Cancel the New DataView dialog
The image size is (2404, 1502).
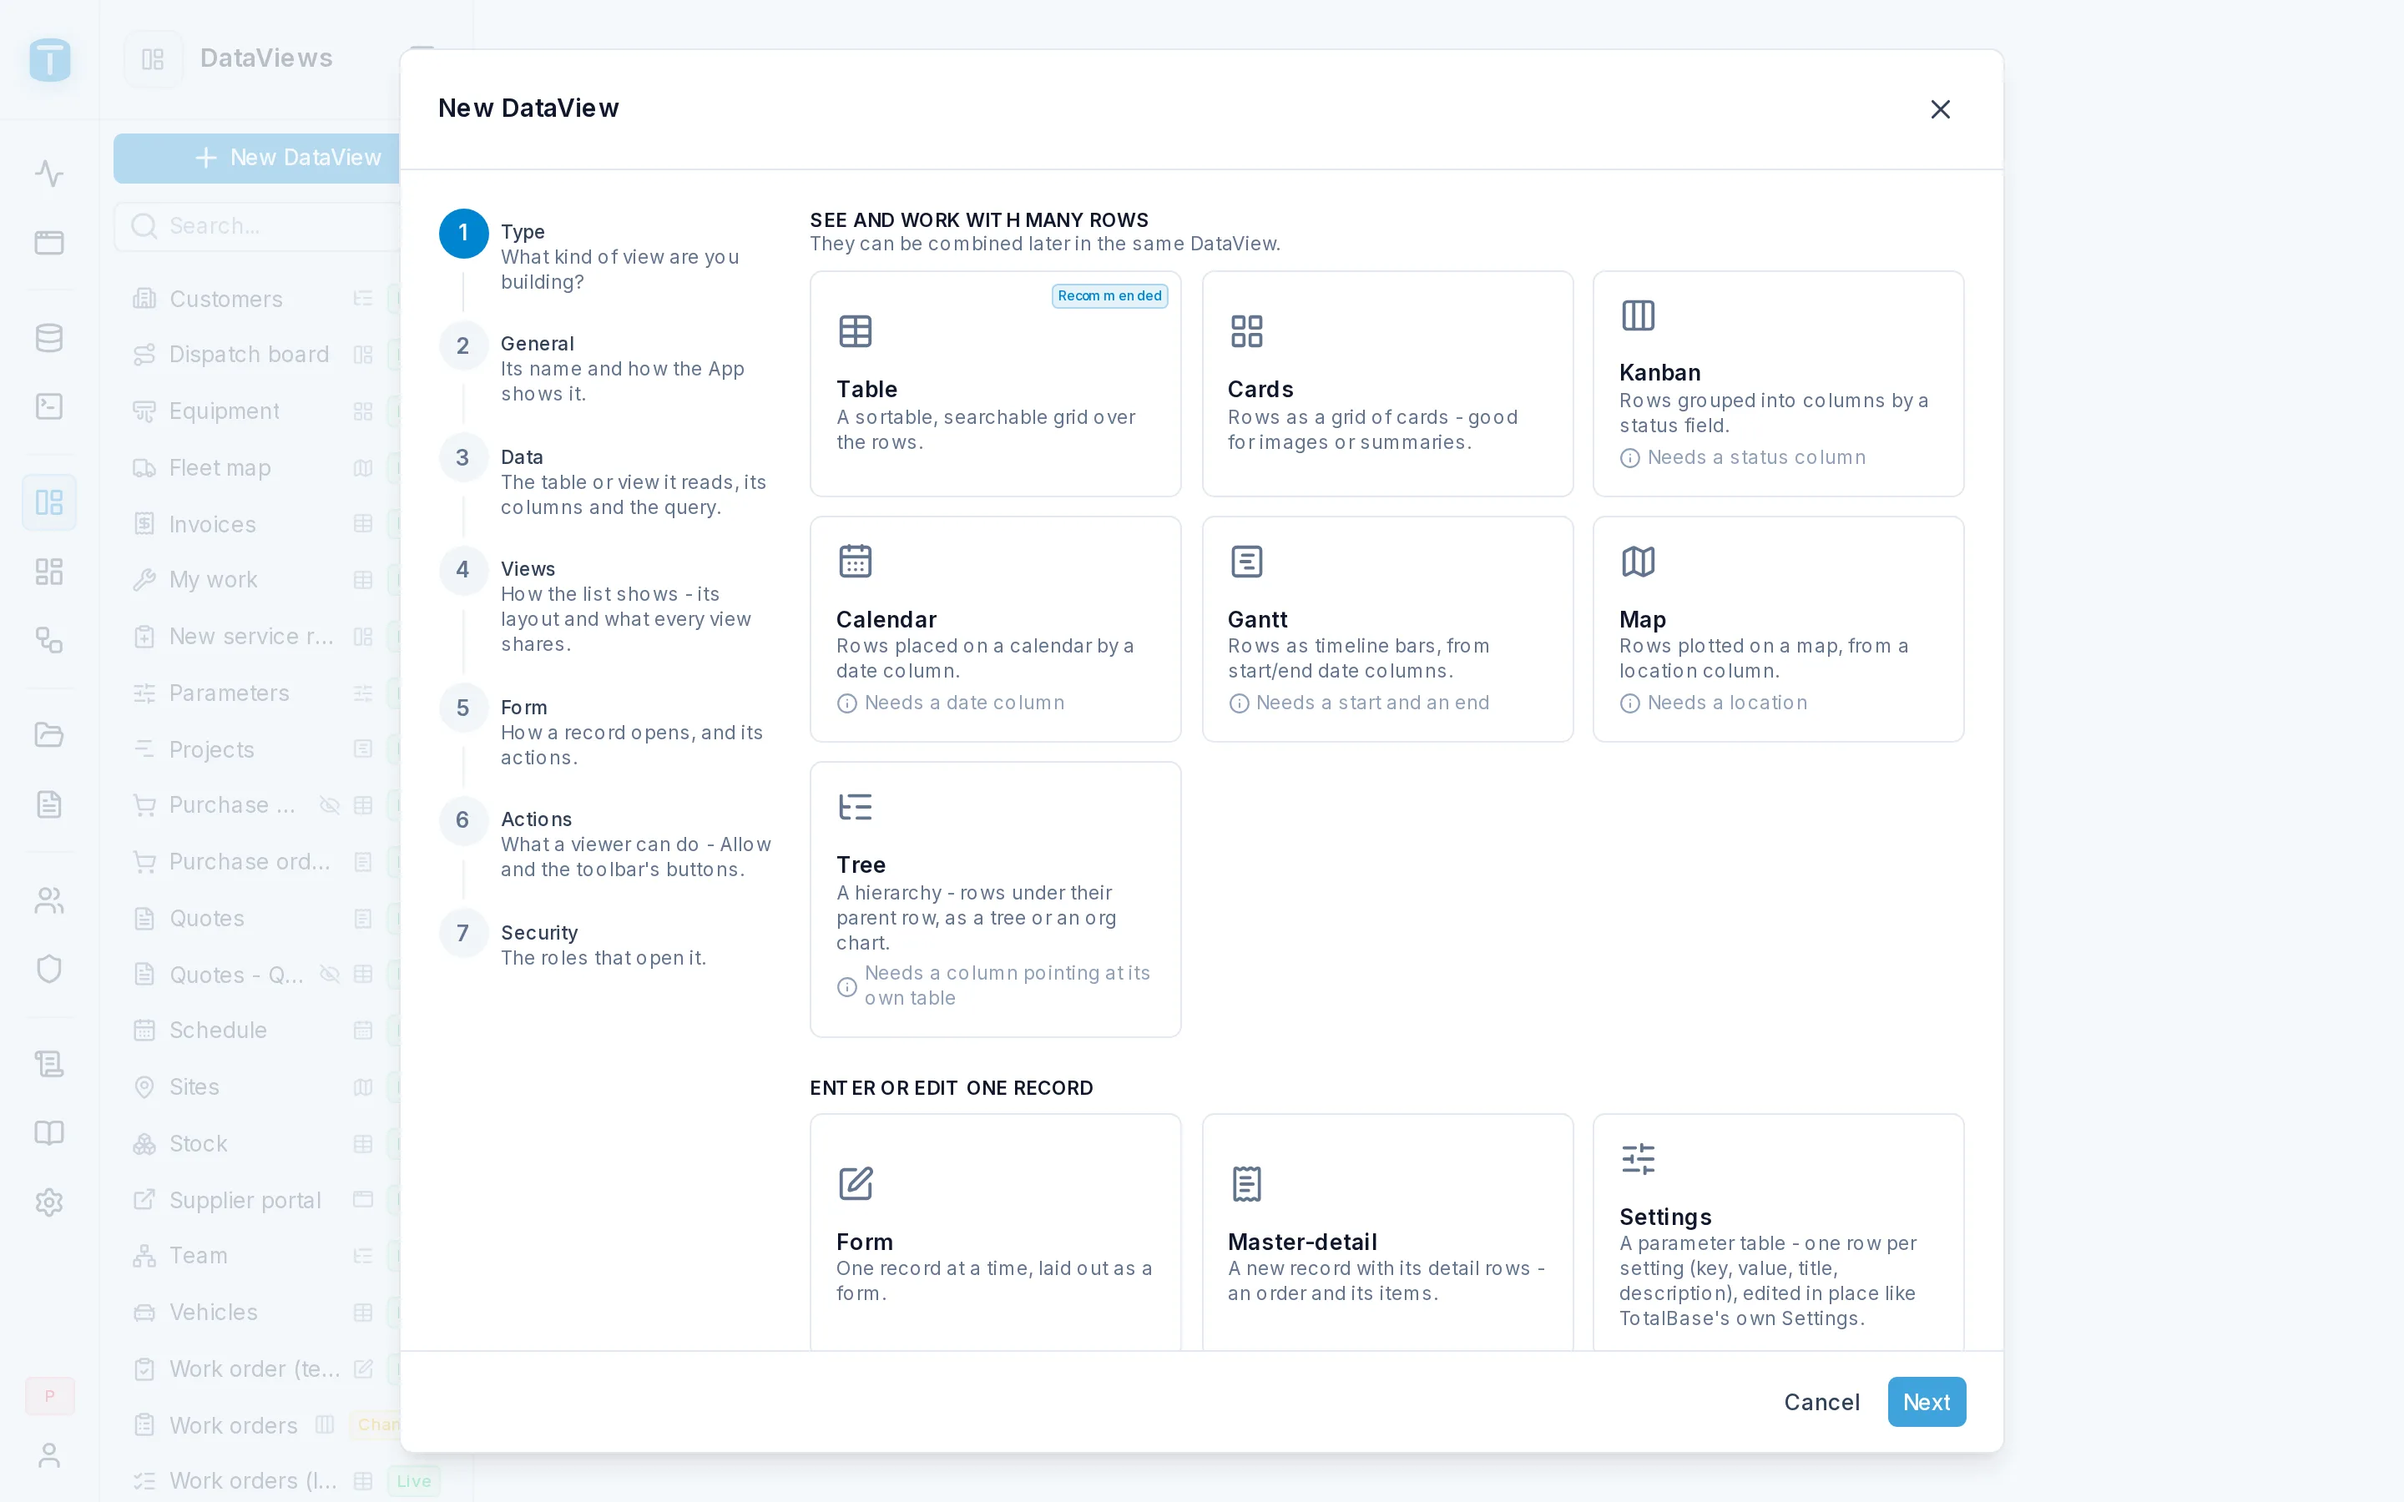[x=1821, y=1402]
